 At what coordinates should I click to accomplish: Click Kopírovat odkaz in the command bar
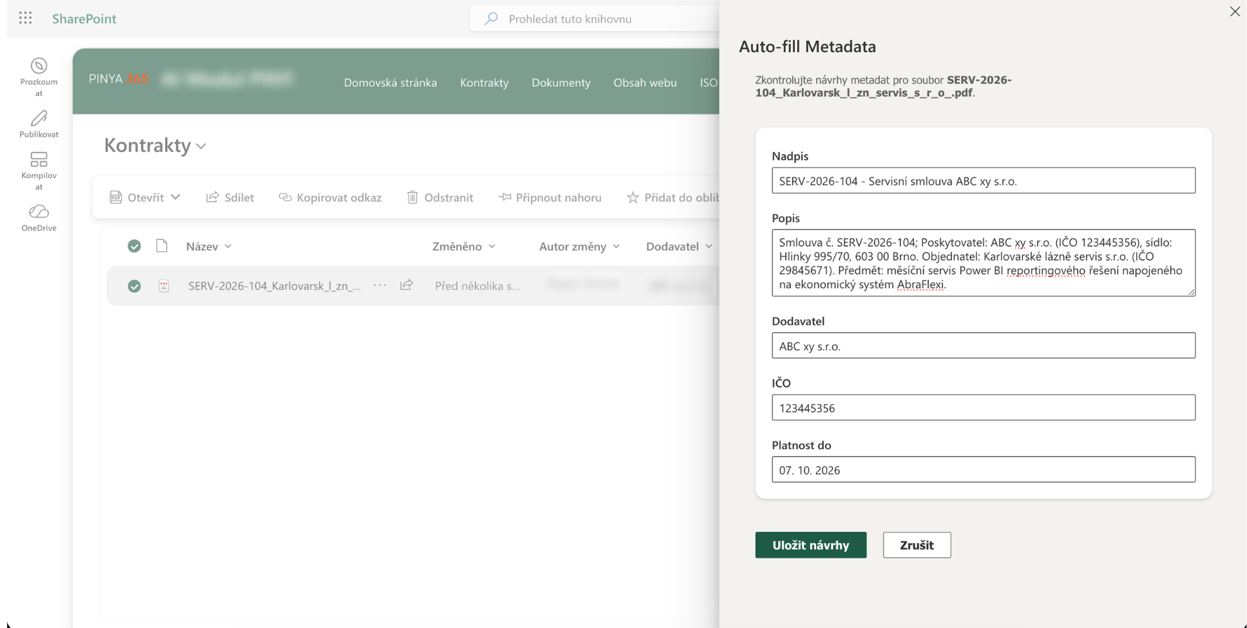[330, 197]
